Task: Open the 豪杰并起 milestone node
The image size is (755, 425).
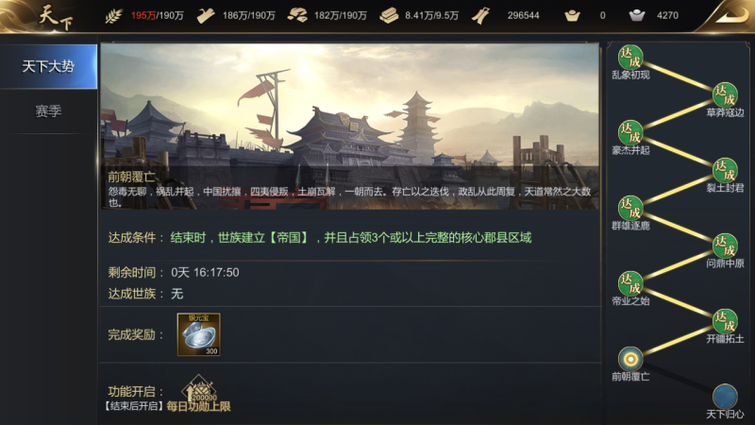Action: point(630,132)
